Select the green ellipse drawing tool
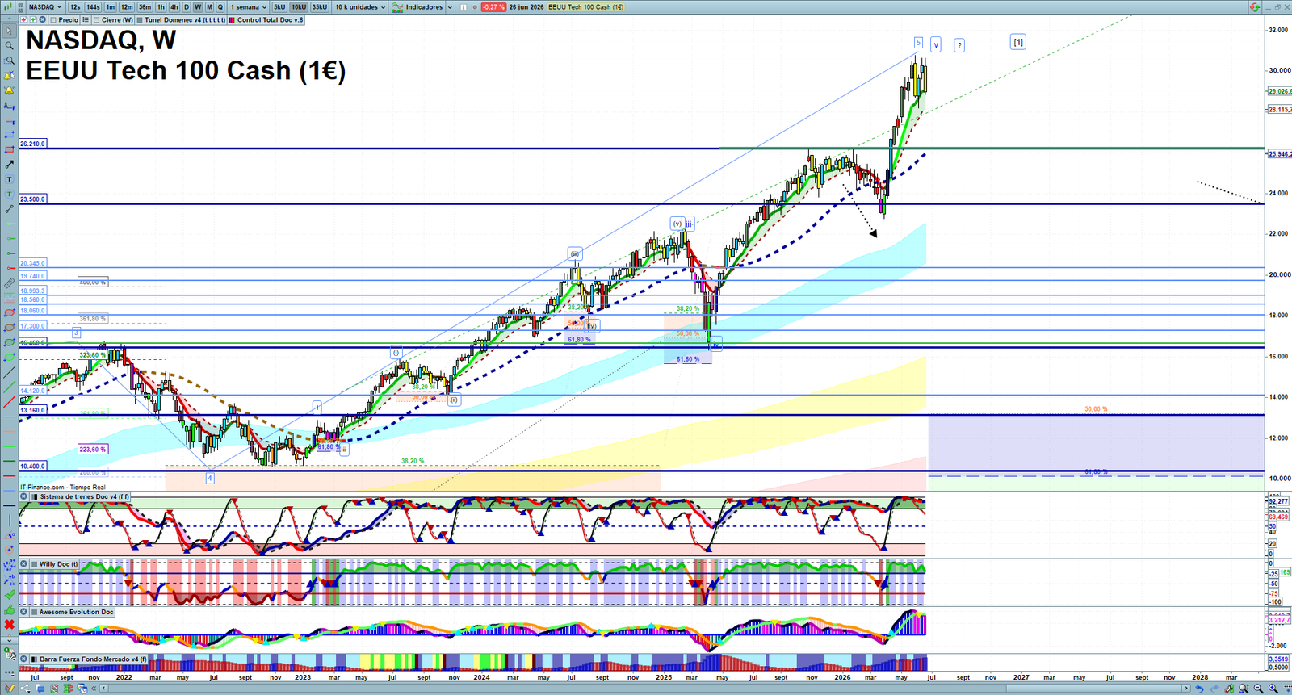Viewport: 1292px width, 695px height. 9,342
